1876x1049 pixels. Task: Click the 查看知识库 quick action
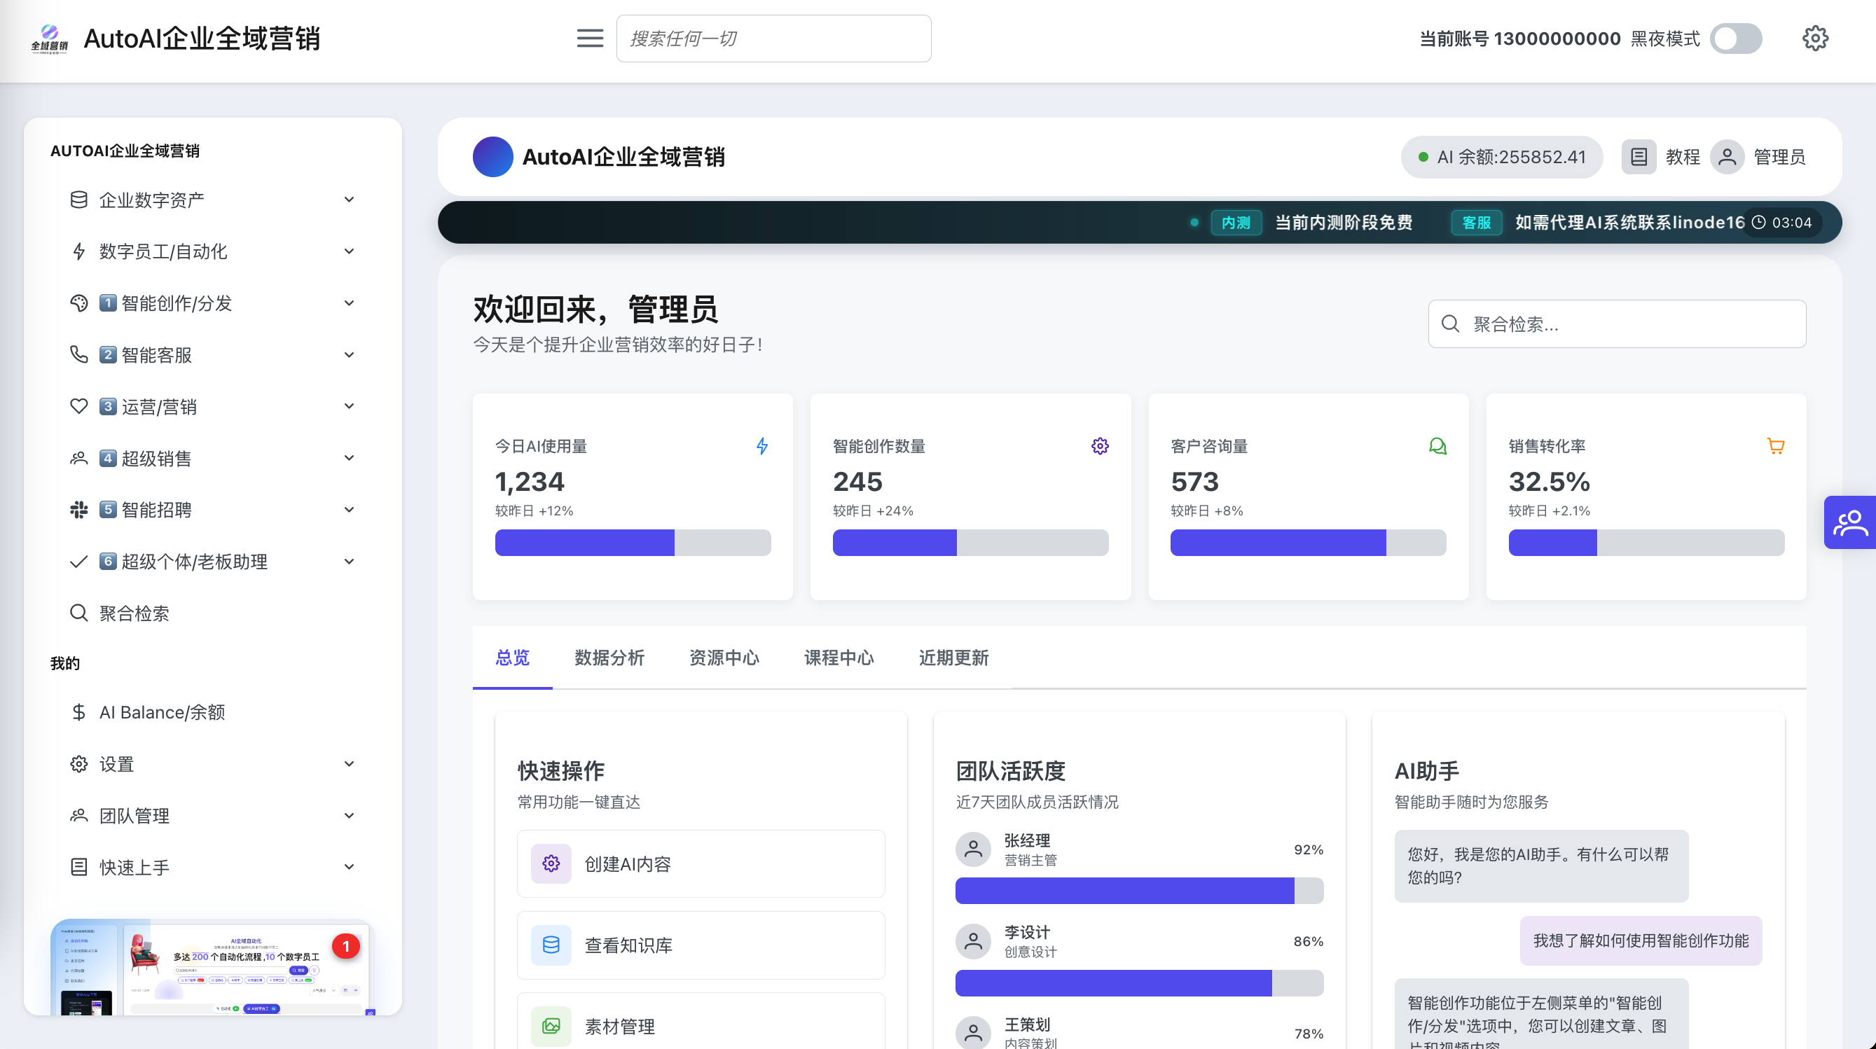click(701, 945)
